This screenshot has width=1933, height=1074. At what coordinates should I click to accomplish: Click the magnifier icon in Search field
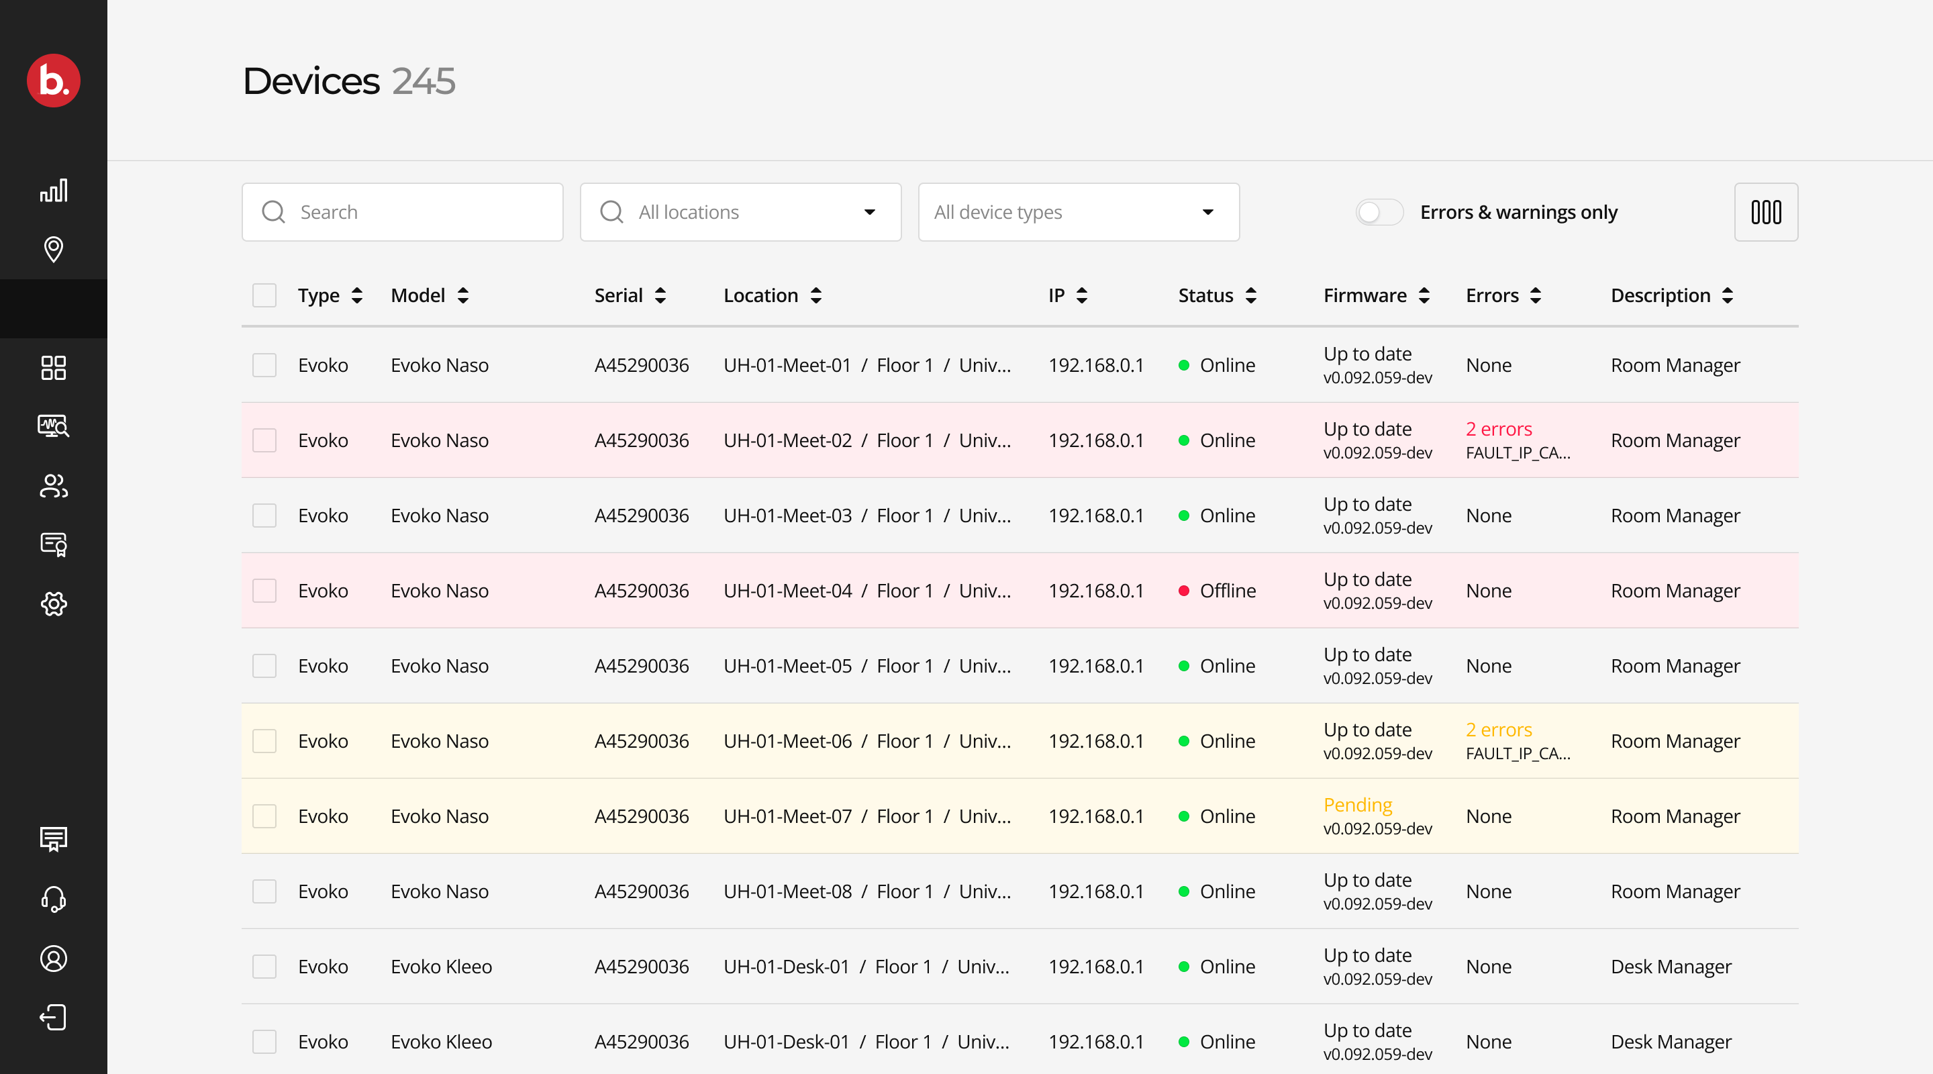[x=273, y=212]
